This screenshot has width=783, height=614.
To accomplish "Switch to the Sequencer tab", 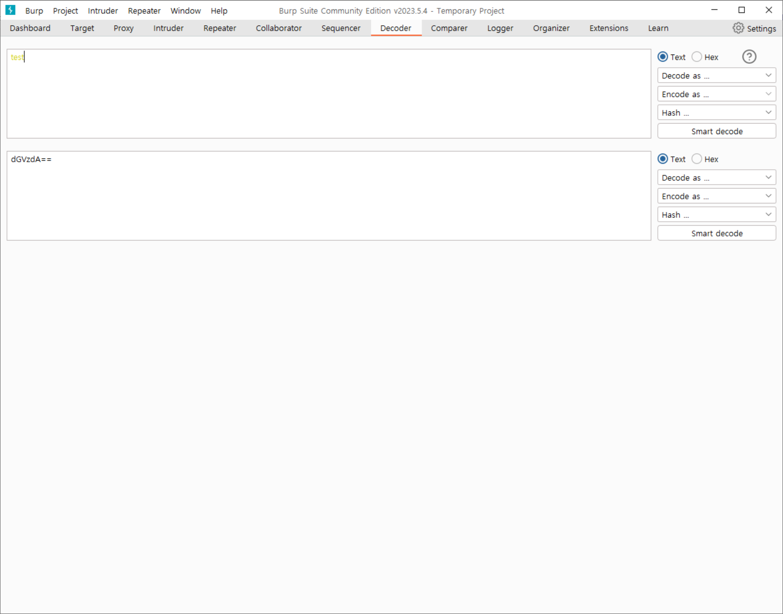I will click(341, 28).
